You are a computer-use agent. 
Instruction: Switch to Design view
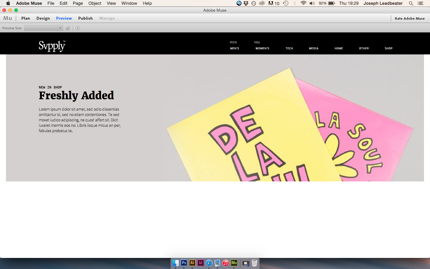43,18
